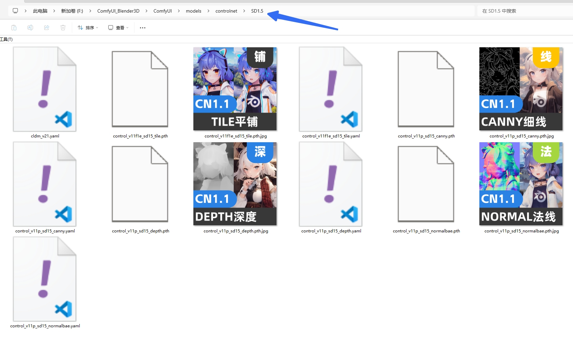Screen dimensions: 573x343
Task: Navigate to ComfyUI_Blender3D in breadcrumb
Action: click(x=118, y=11)
